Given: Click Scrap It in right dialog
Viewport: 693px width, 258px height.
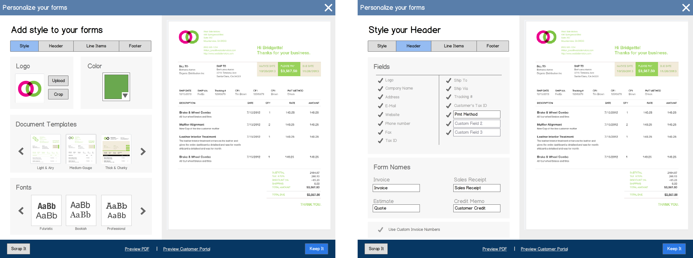Looking at the screenshot, I should [376, 249].
